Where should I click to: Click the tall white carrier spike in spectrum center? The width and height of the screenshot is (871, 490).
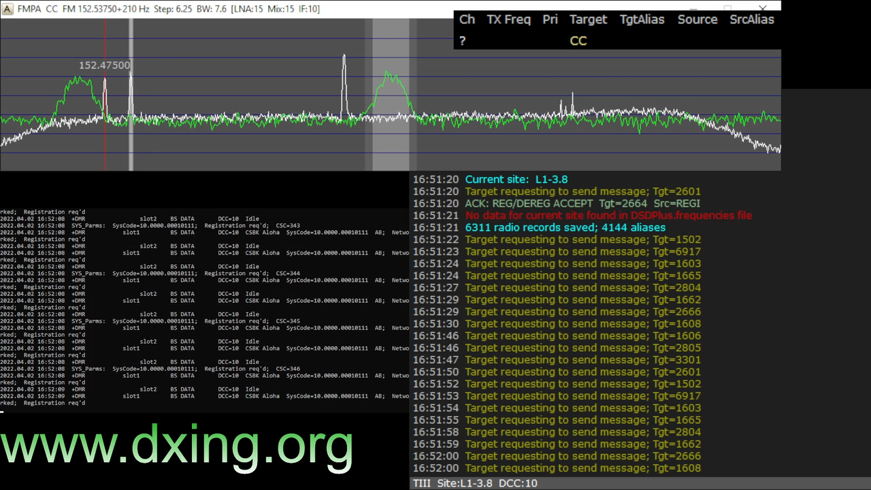click(344, 86)
